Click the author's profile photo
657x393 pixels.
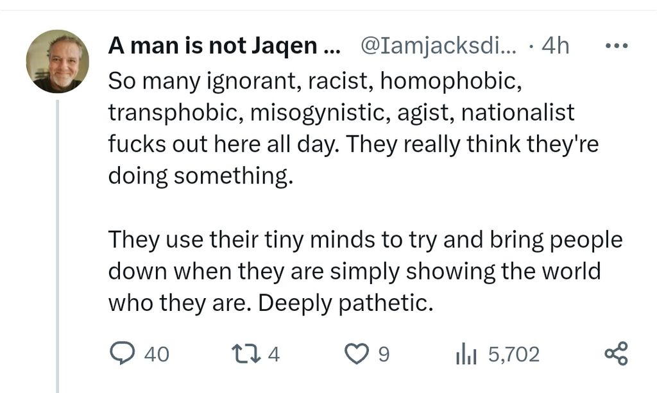58,62
